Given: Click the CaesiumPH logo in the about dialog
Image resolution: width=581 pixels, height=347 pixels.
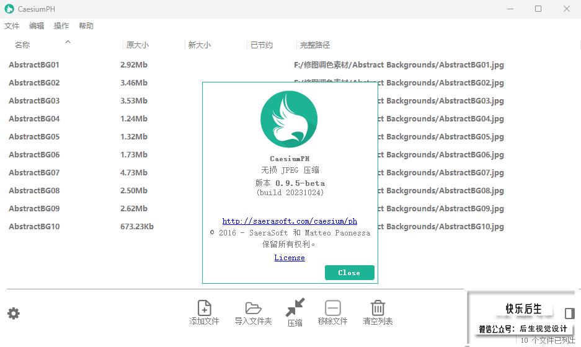Looking at the screenshot, I should (289, 119).
